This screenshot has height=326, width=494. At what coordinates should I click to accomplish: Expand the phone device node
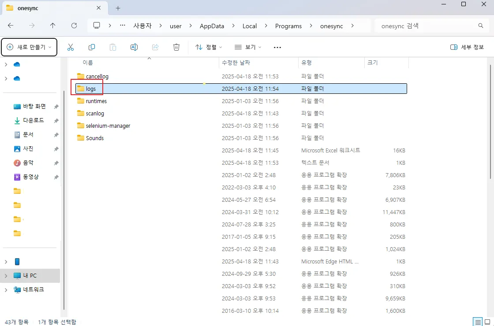pos(6,262)
